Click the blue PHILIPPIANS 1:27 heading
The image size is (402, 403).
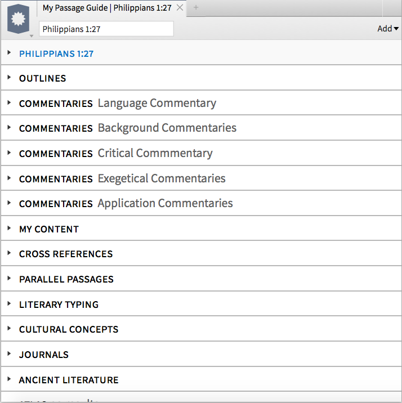[56, 53]
